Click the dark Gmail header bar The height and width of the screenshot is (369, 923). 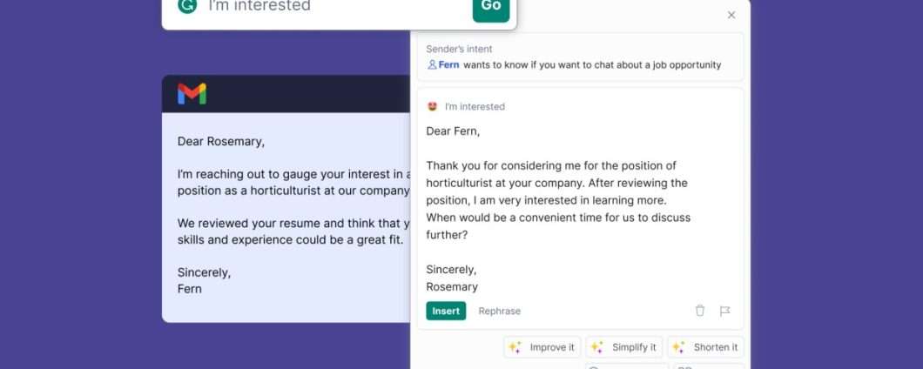tap(286, 94)
